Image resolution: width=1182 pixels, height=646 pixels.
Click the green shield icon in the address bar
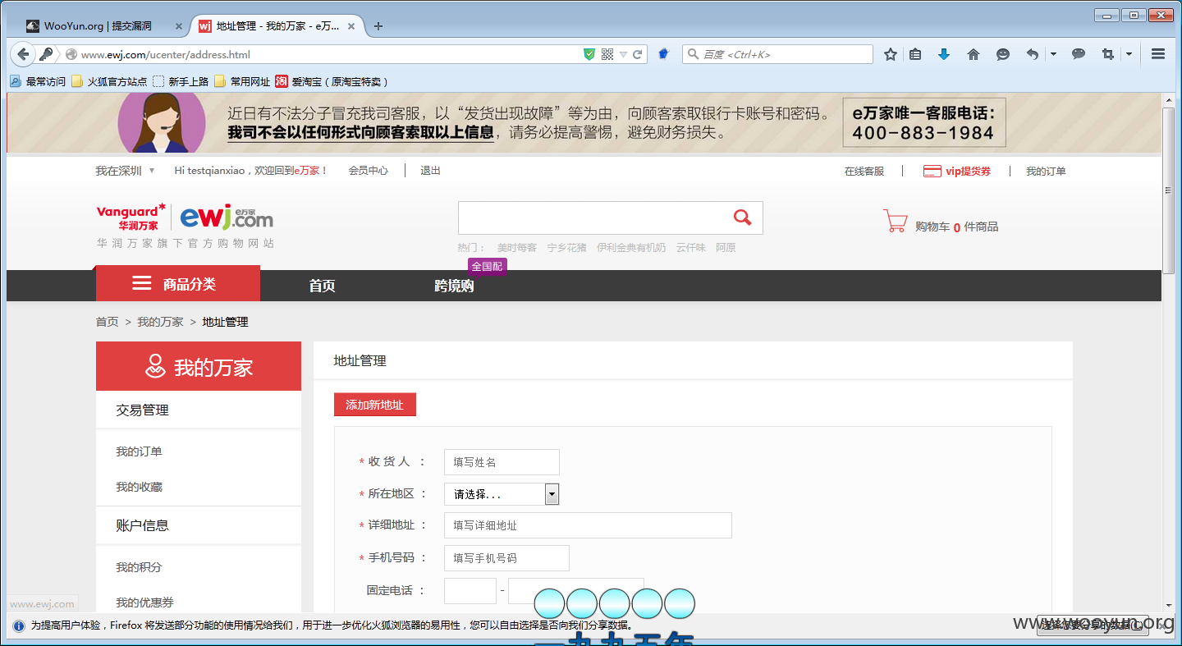(589, 54)
